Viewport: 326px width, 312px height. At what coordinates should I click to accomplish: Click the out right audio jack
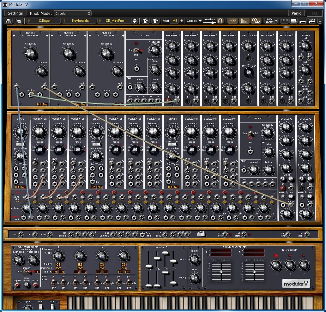(x=307, y=234)
